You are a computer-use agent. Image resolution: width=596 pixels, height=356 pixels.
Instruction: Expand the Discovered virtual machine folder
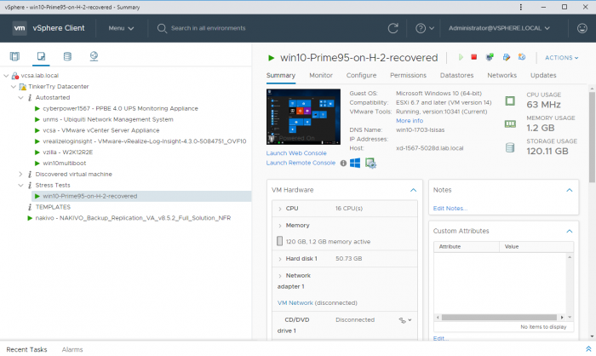20,175
